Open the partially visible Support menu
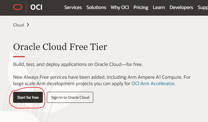208x122 pixels. [203, 8]
